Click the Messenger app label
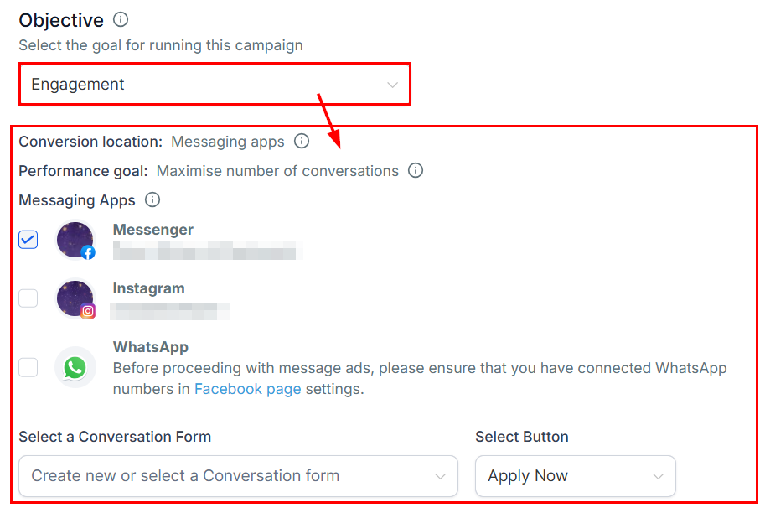This screenshot has width=765, height=513. [x=153, y=230]
